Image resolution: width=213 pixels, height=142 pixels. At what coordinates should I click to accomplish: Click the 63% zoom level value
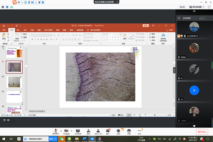[169, 115]
